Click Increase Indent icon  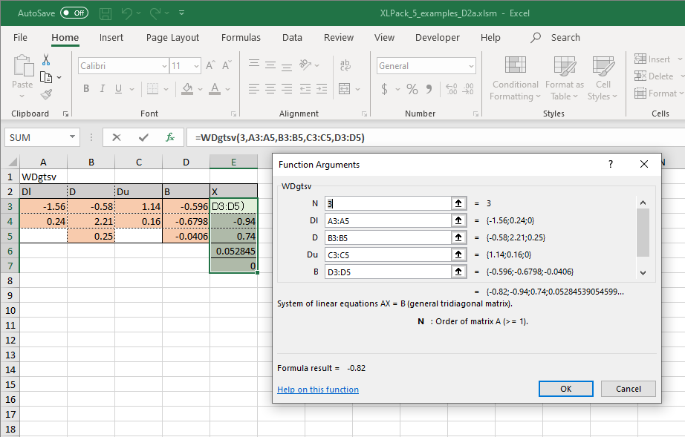[x=322, y=89]
